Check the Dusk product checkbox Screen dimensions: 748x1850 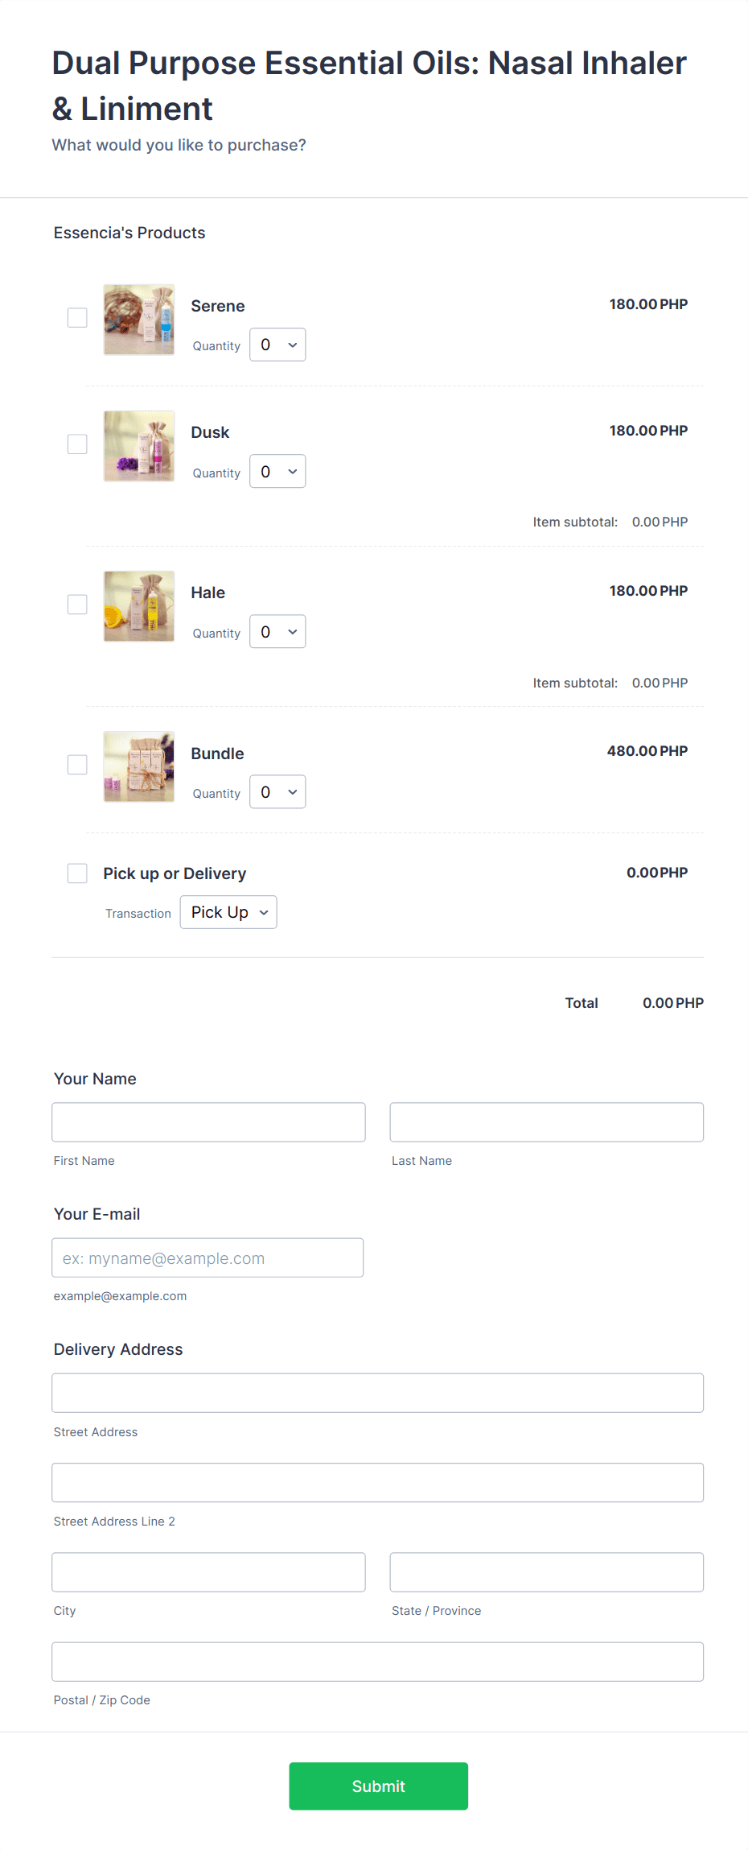77,444
